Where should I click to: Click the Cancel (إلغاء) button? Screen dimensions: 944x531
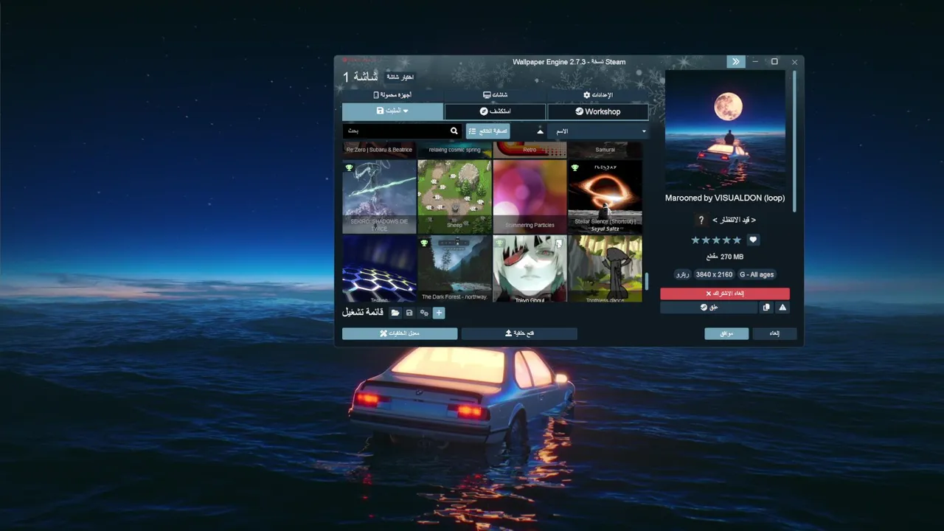pos(774,333)
